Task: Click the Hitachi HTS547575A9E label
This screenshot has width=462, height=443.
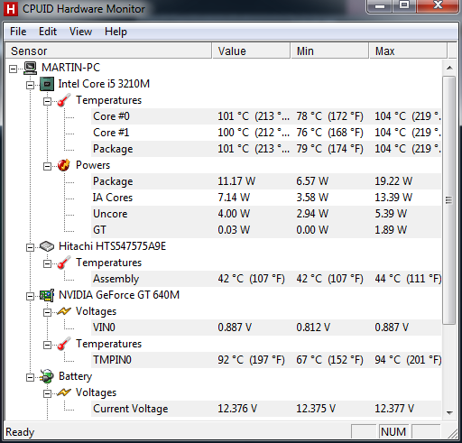Action: point(112,246)
